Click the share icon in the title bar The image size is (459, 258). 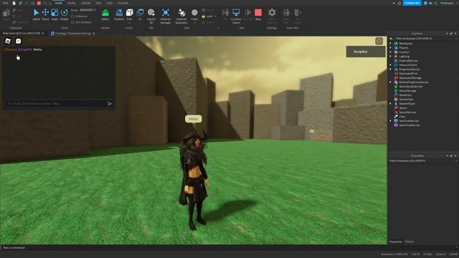click(435, 3)
